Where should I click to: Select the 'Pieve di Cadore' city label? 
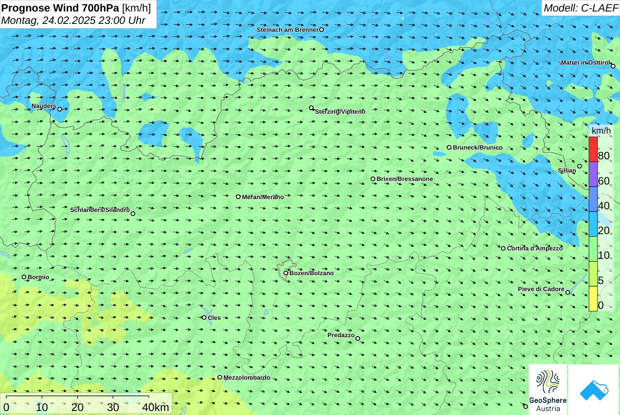tap(541, 289)
